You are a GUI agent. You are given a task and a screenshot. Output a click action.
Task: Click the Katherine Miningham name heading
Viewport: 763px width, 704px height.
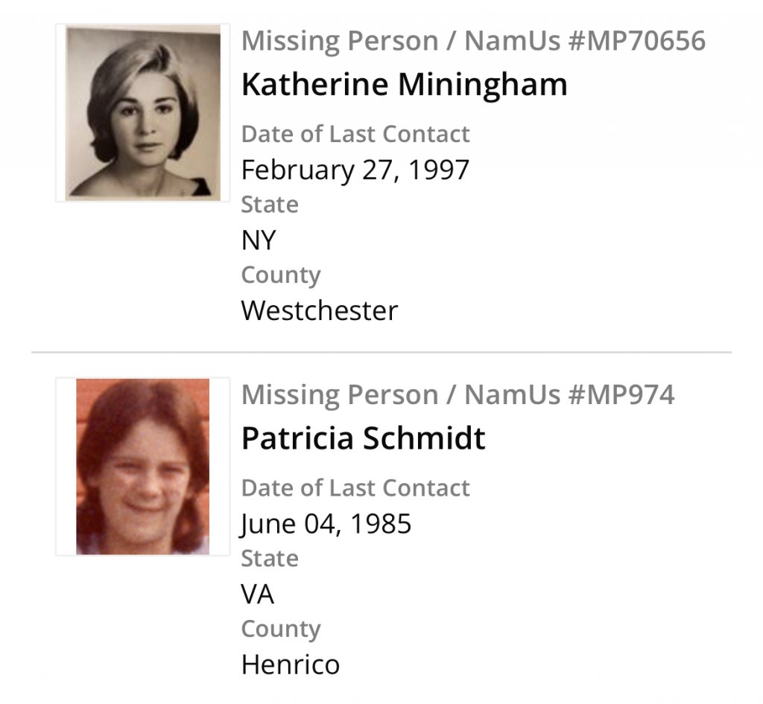pyautogui.click(x=404, y=85)
